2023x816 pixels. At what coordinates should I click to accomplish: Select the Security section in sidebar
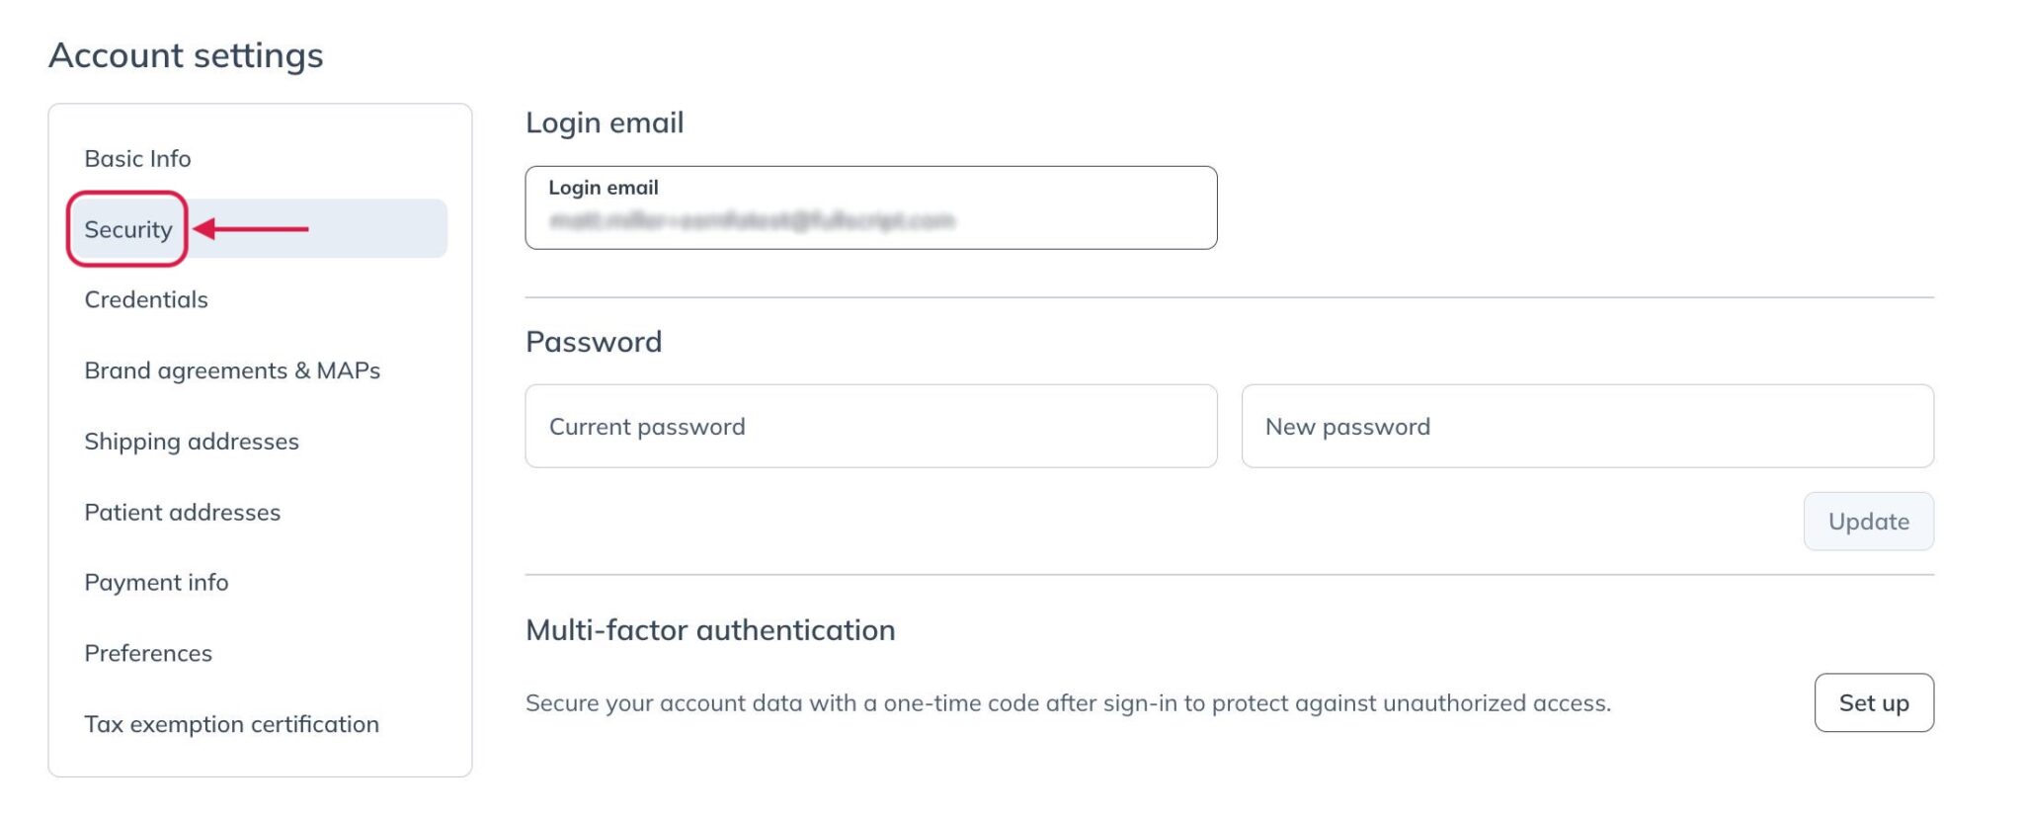(x=126, y=228)
